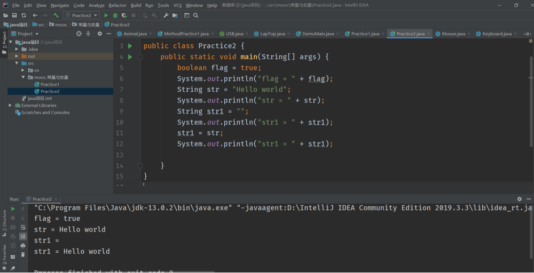
Task: Open the Practice2 run configuration dropdown
Action: tap(81, 15)
